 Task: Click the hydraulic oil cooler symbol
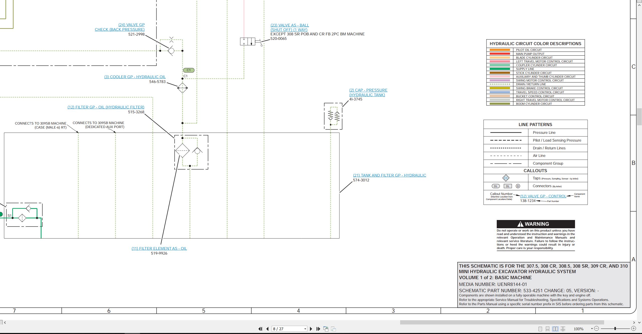[x=182, y=88]
